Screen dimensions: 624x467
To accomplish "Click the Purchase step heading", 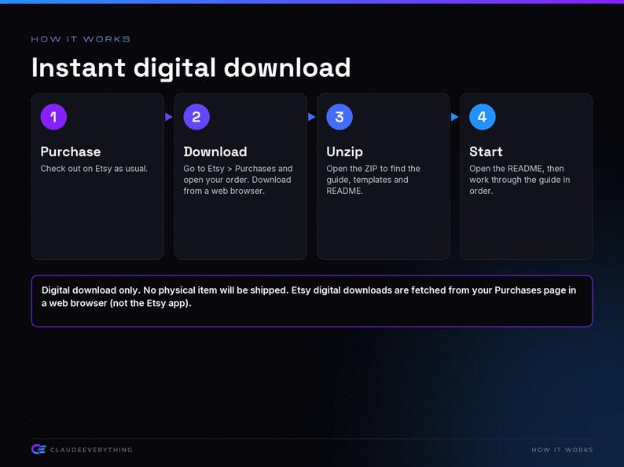I will [71, 151].
